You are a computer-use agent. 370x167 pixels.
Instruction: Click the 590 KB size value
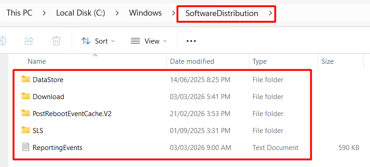coord(349,148)
